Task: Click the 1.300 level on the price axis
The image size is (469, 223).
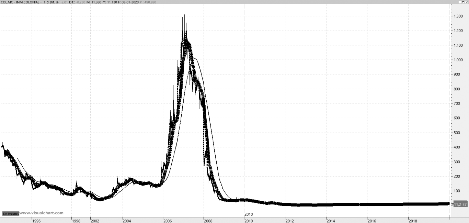Action: click(x=458, y=16)
